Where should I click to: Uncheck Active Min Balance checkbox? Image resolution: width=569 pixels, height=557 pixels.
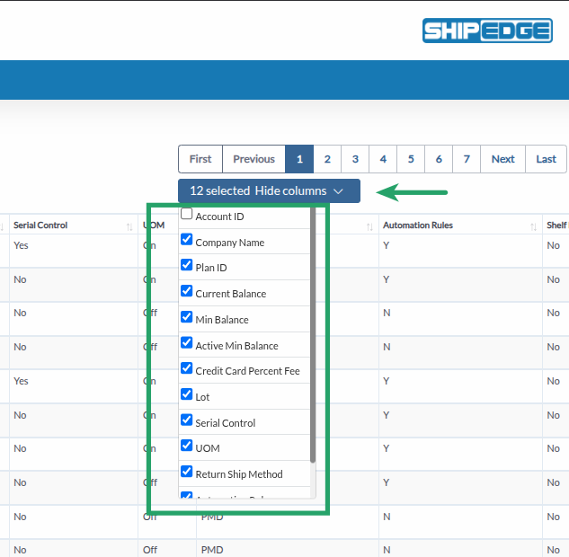(187, 342)
